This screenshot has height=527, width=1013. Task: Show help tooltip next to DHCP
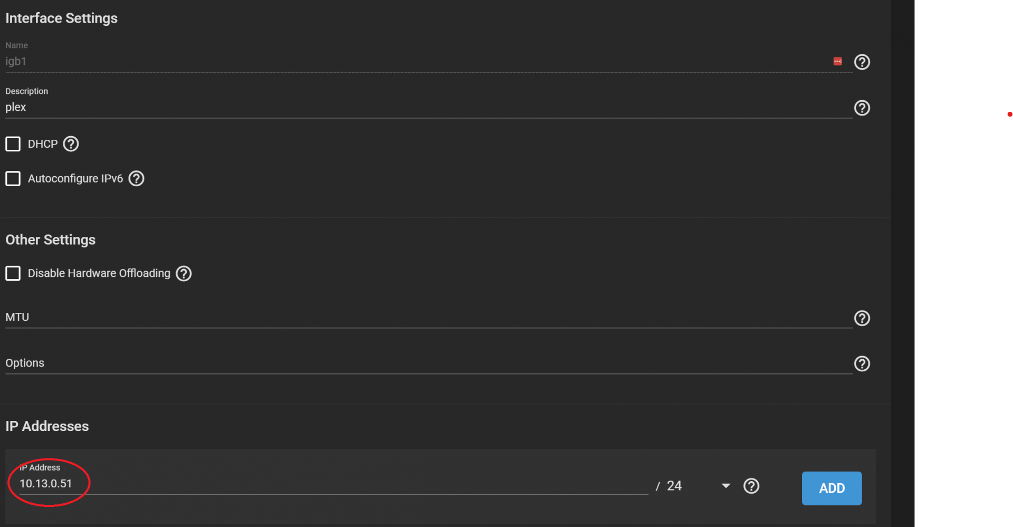coord(71,143)
